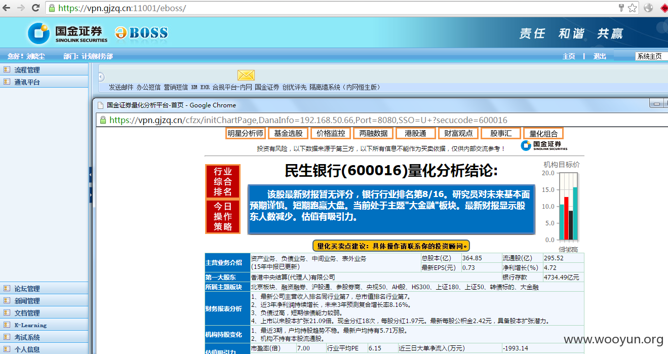Click the 主页 link in the header
This screenshot has width=668, height=354.
pyautogui.click(x=569, y=56)
